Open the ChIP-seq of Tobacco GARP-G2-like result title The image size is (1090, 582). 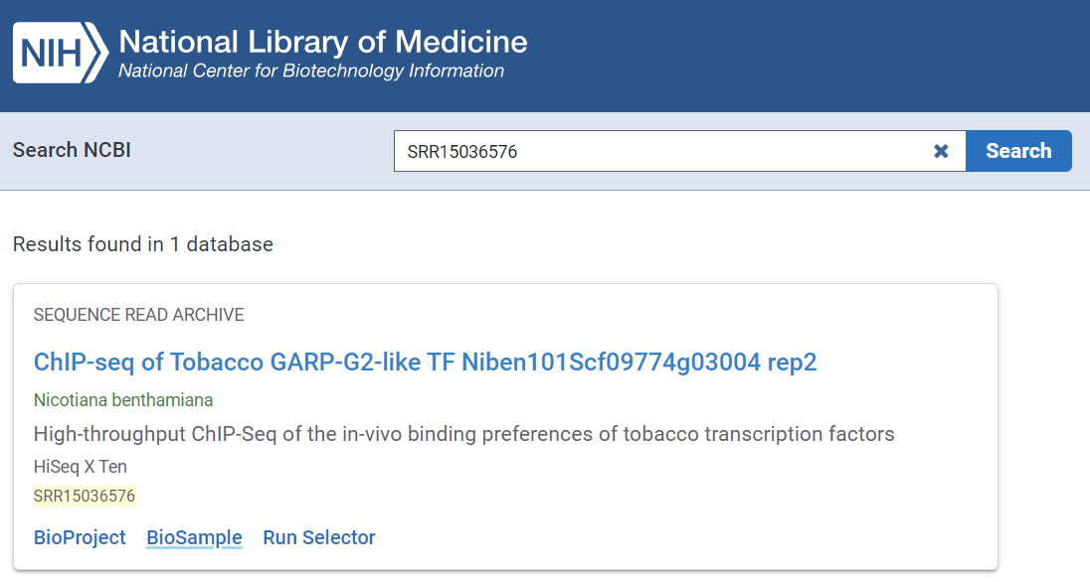tap(425, 363)
